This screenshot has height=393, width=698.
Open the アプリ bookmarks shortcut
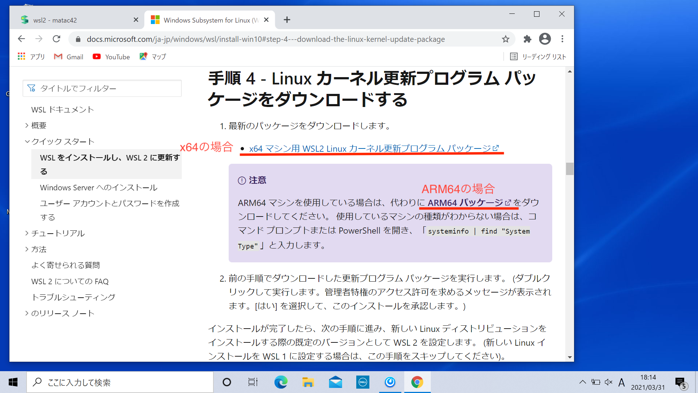click(31, 57)
